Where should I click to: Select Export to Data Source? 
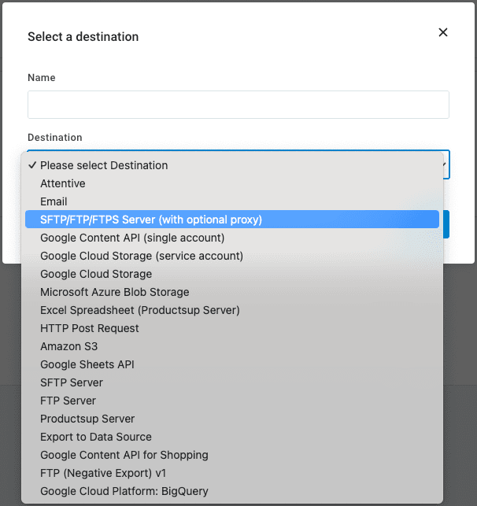click(96, 437)
